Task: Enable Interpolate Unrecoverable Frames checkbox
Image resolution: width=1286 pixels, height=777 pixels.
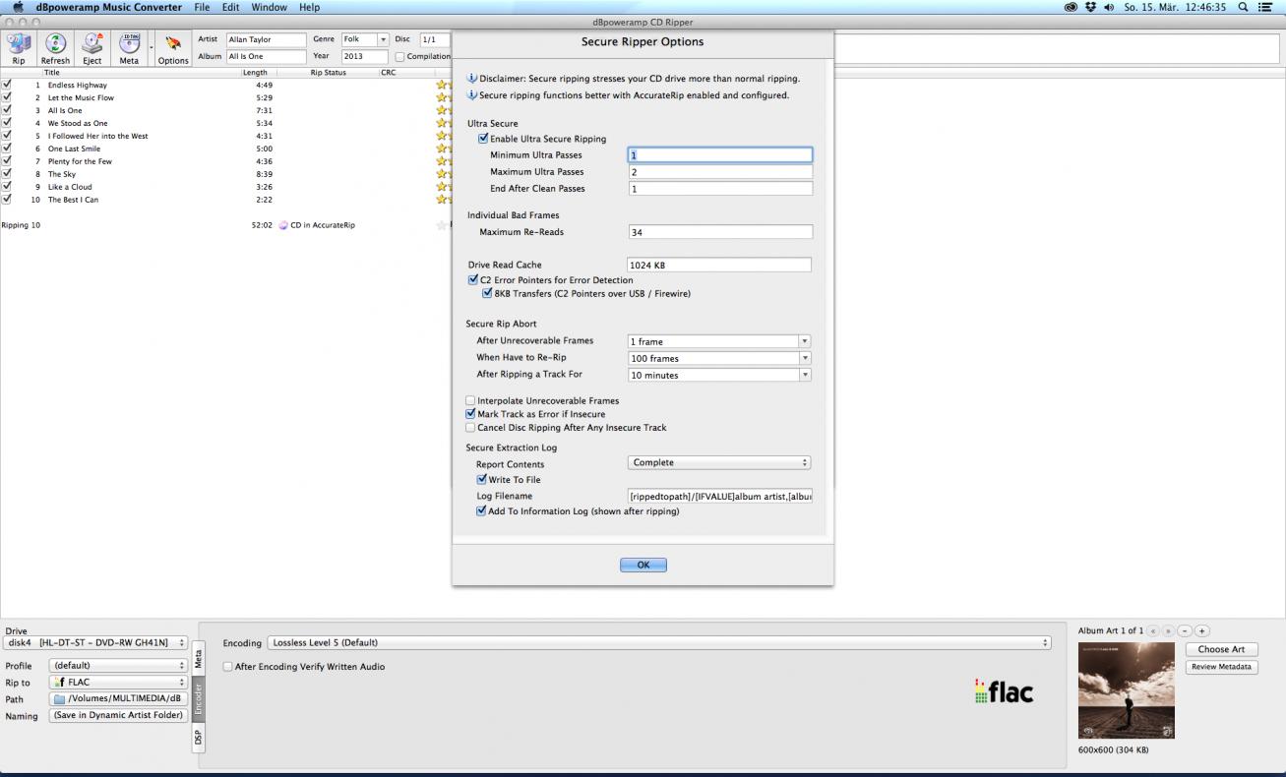Action: (470, 401)
